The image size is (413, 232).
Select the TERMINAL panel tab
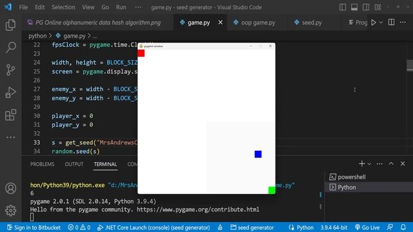[x=105, y=164]
